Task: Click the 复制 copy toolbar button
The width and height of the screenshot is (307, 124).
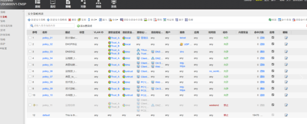Action: (x=82, y=20)
